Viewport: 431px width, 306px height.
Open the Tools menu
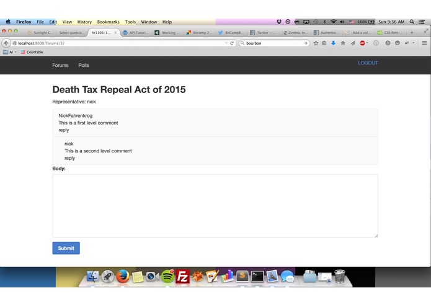(x=130, y=22)
